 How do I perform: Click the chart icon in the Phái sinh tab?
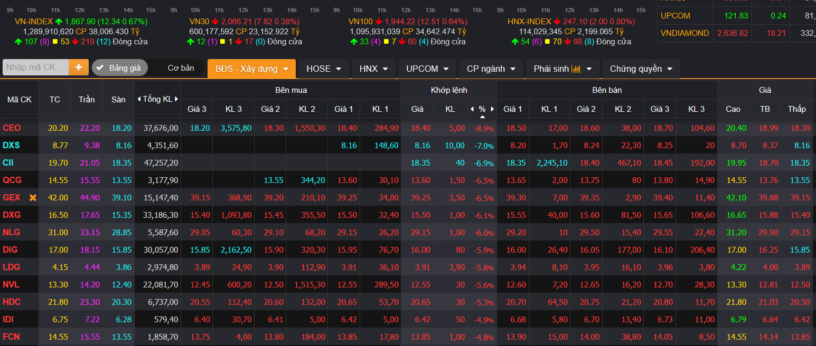point(576,69)
